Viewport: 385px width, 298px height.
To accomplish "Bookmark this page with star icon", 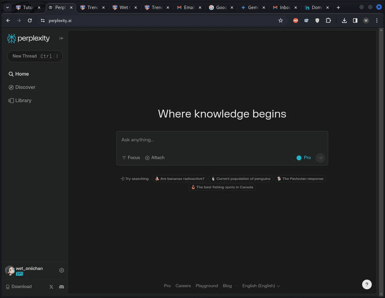I will coord(281,20).
